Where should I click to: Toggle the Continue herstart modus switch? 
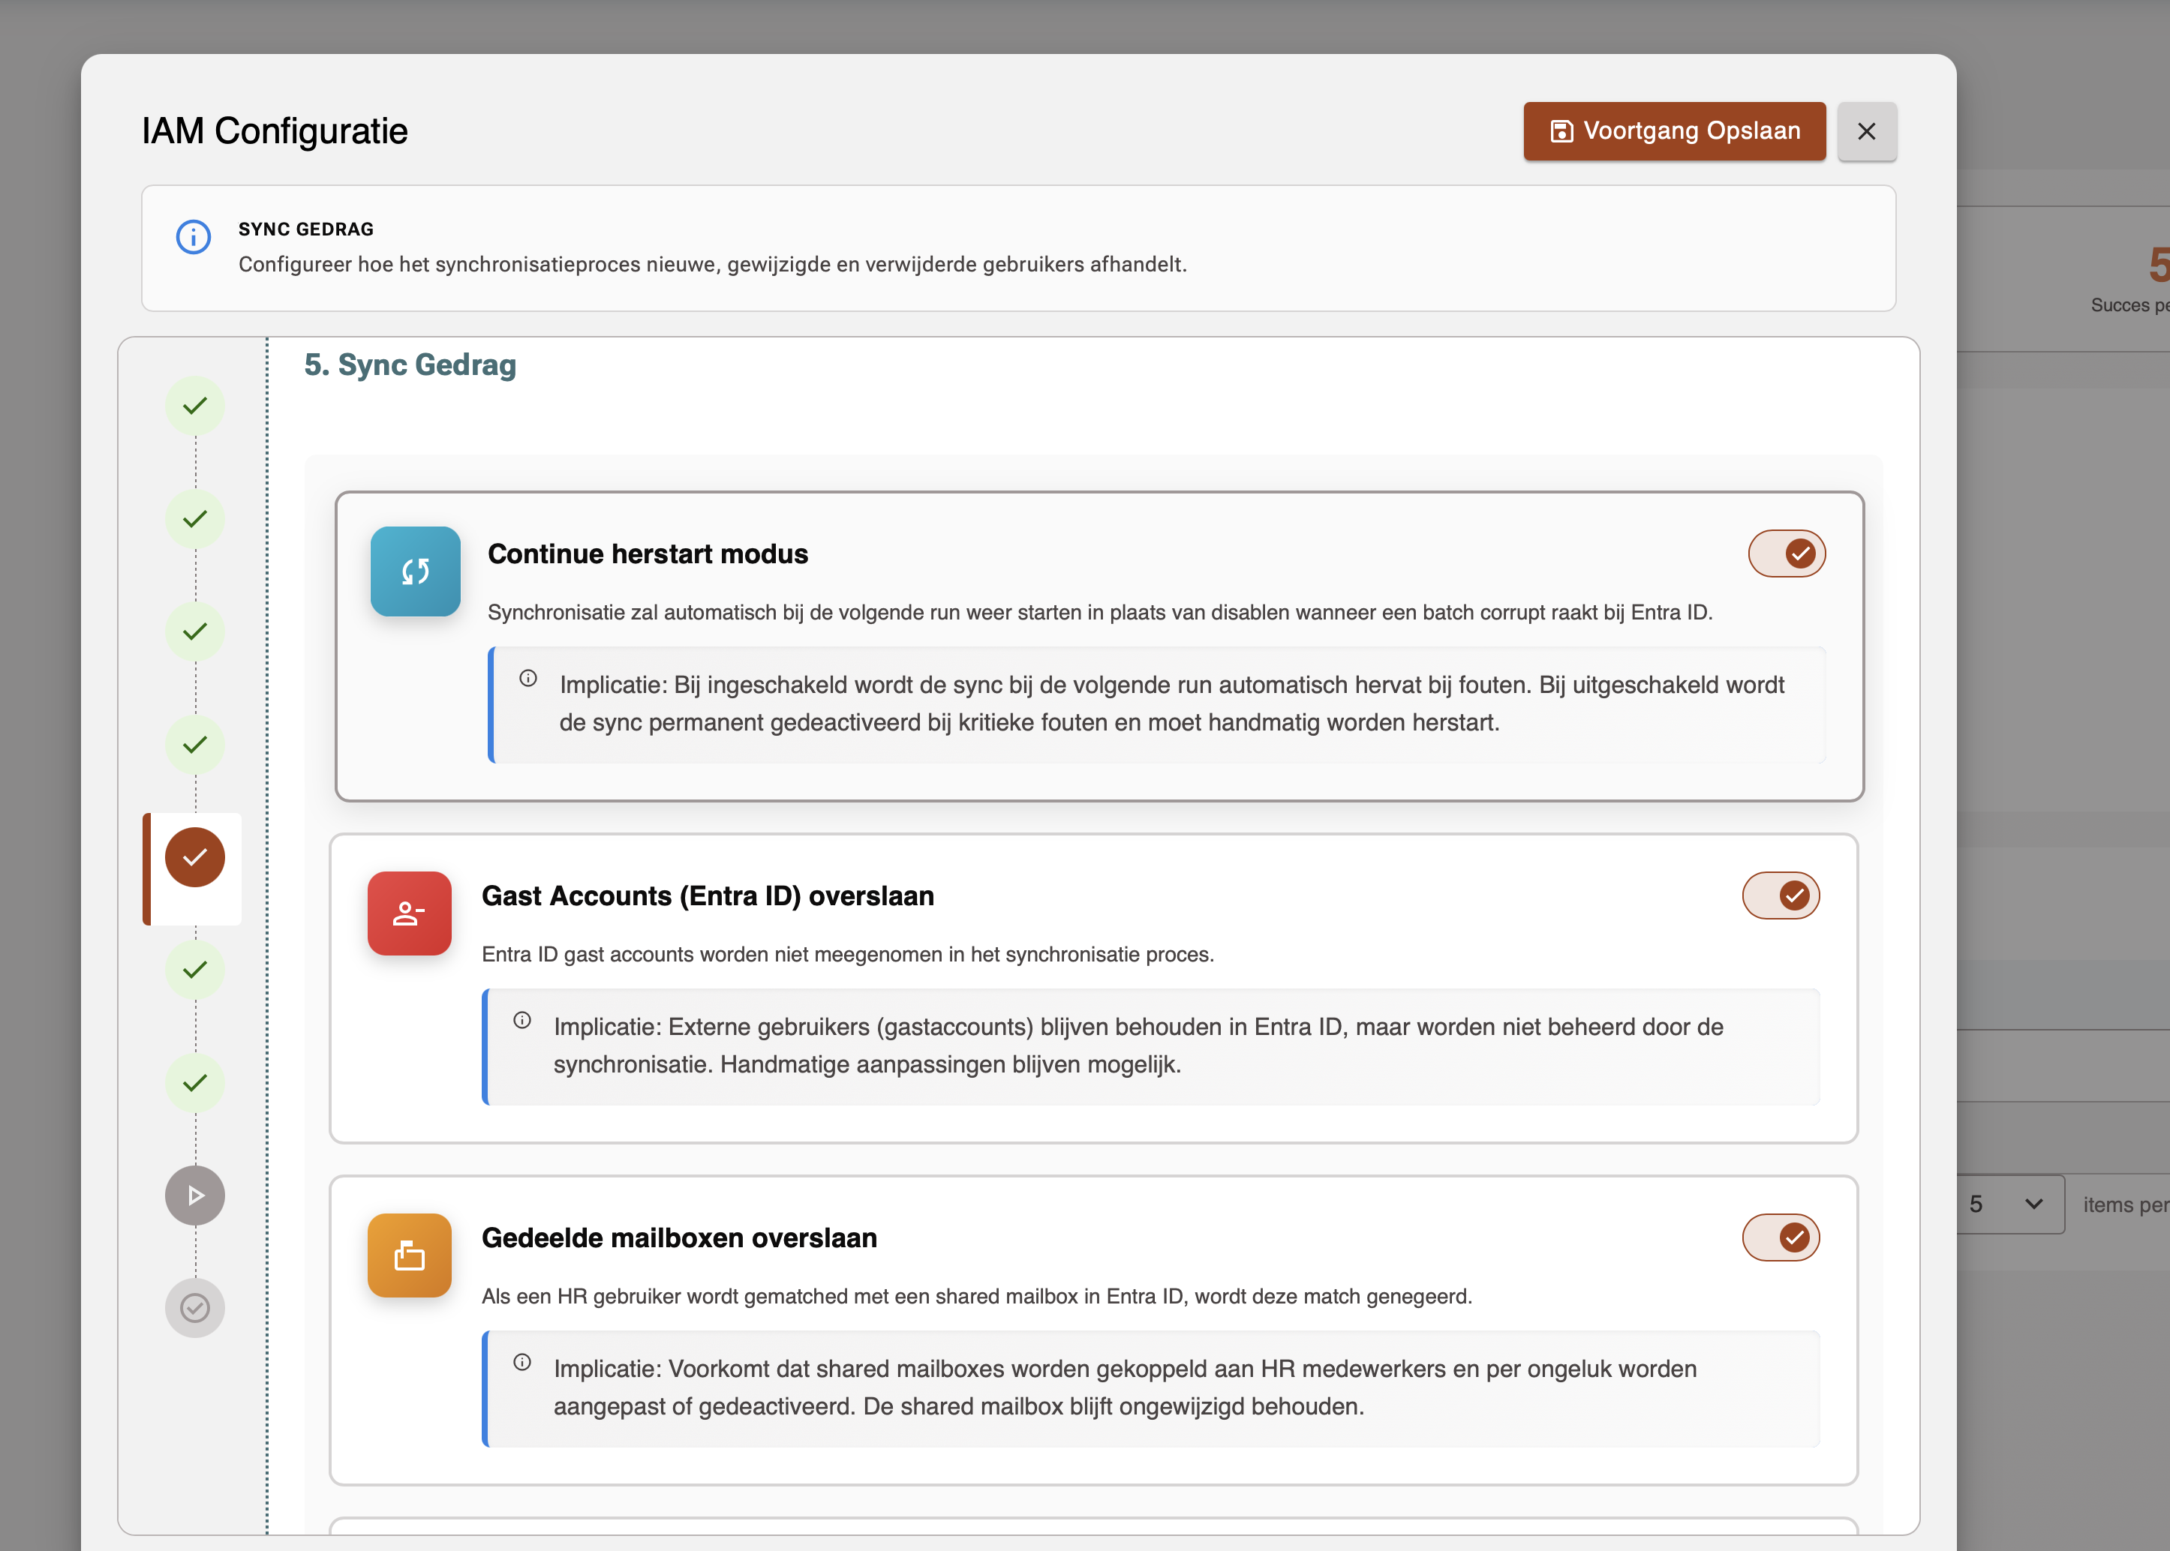point(1787,554)
